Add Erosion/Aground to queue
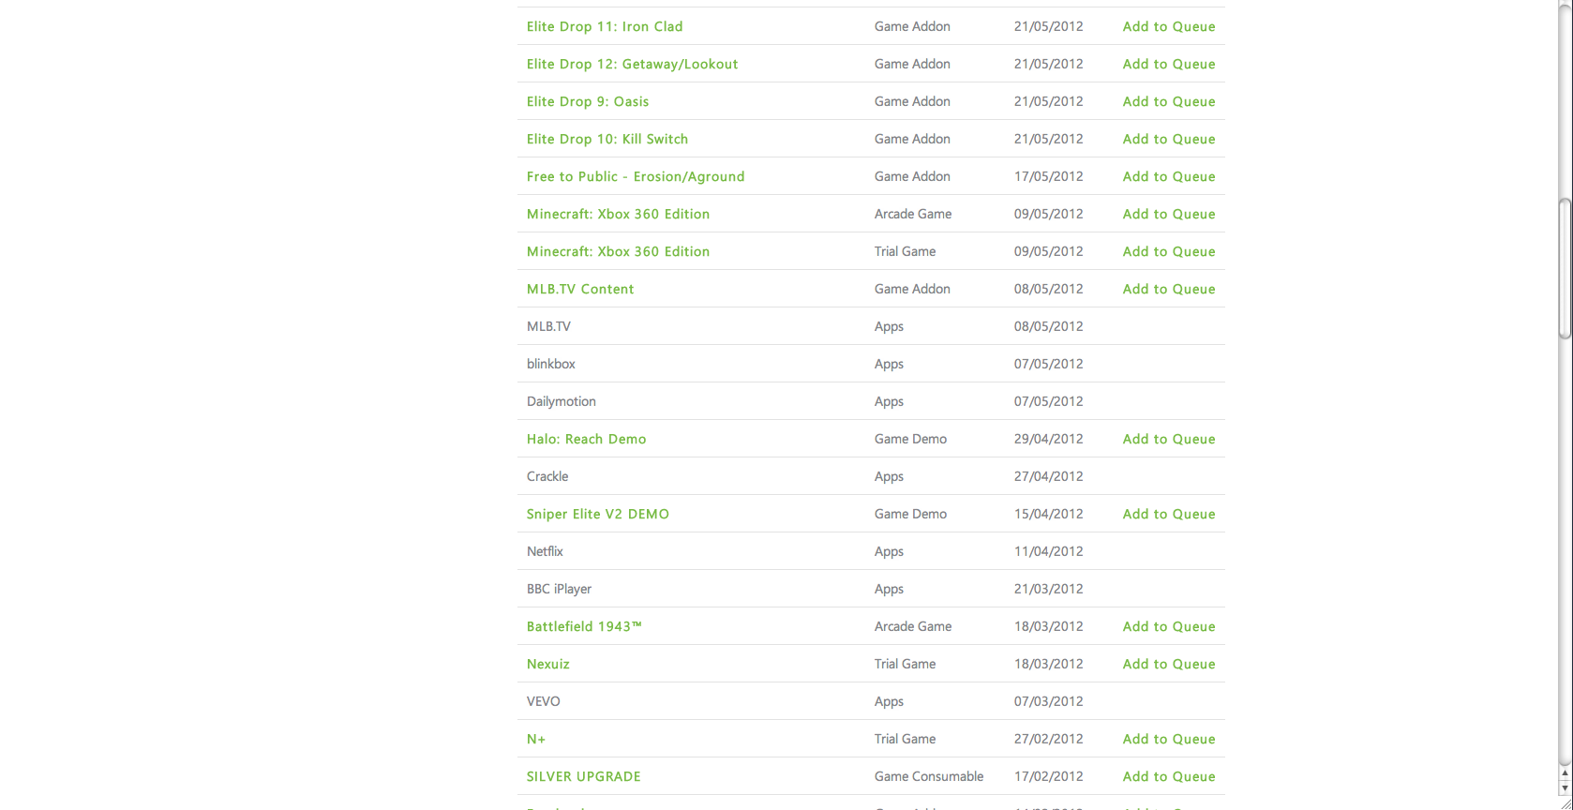1573x810 pixels. [1169, 176]
